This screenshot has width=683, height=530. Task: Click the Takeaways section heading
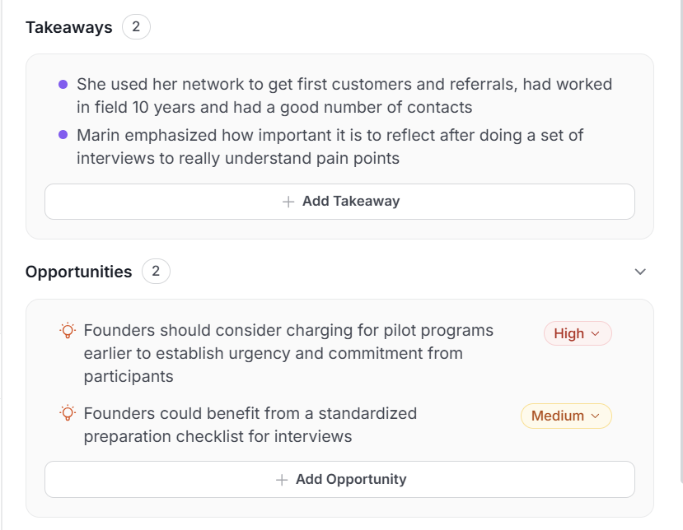click(68, 27)
